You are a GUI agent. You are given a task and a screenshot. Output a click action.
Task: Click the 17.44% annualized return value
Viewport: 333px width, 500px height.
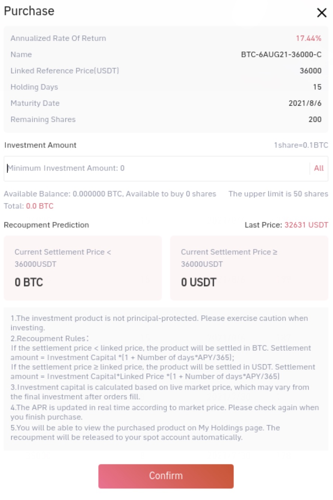tap(309, 38)
